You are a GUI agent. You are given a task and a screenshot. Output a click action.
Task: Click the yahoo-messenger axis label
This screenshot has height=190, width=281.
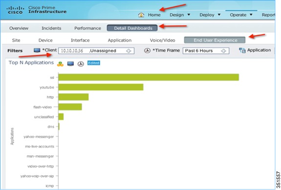[39, 137]
